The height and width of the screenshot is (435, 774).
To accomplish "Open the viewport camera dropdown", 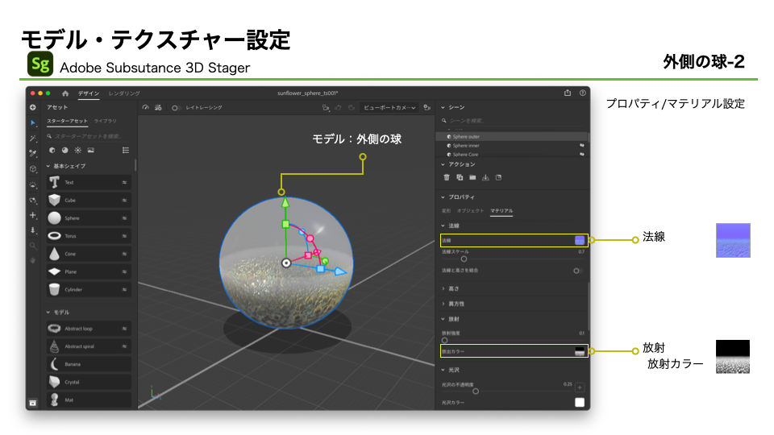I will (x=389, y=107).
